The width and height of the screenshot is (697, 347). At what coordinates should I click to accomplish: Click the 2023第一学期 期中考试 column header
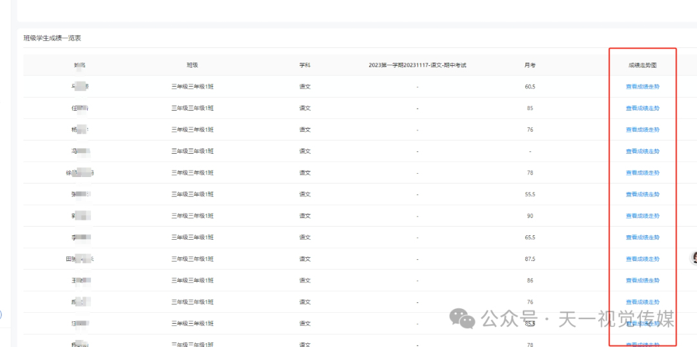[417, 65]
